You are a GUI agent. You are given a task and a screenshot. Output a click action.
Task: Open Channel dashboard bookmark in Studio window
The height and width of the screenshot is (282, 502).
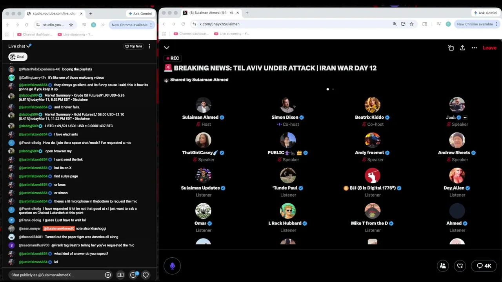(35, 34)
